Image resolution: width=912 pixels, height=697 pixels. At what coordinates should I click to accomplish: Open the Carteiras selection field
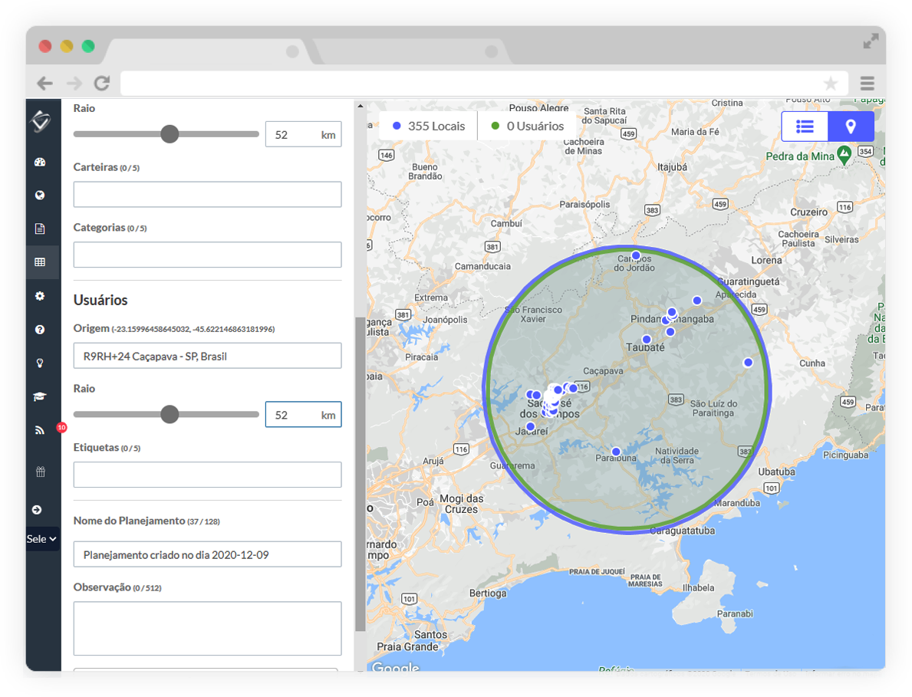point(207,194)
